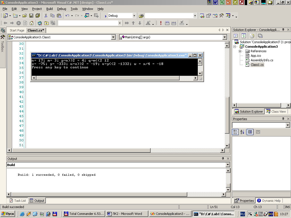The height and width of the screenshot is (218, 291).
Task: Click the Copy icon in the toolbar
Action: [x=52, y=16]
